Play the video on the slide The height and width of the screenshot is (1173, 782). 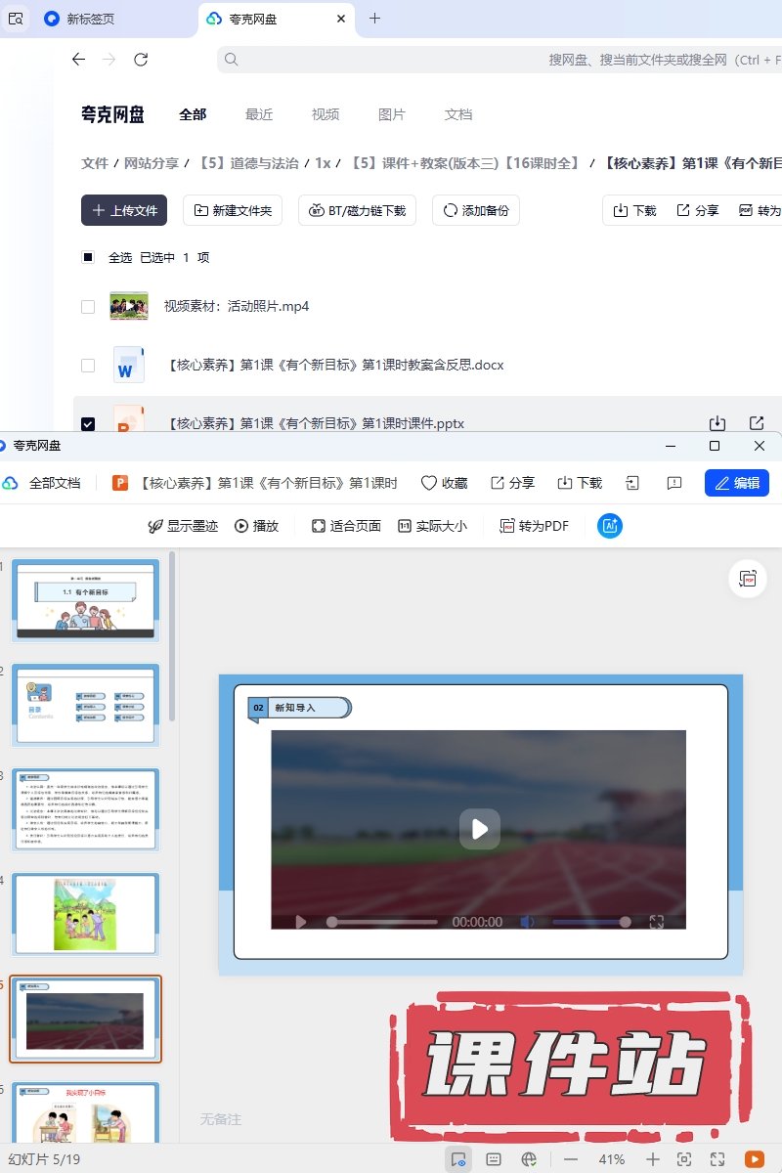coord(479,829)
